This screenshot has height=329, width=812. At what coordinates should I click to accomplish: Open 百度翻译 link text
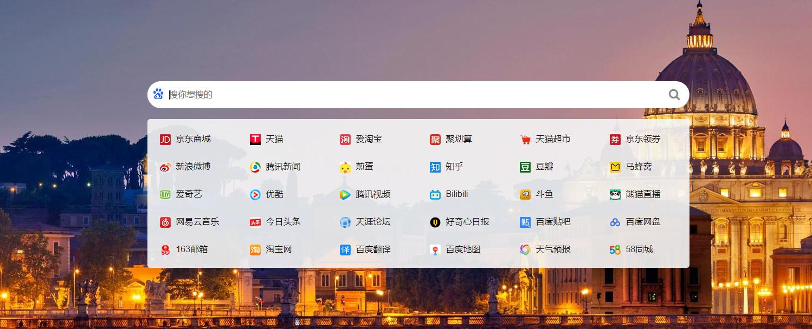click(373, 249)
